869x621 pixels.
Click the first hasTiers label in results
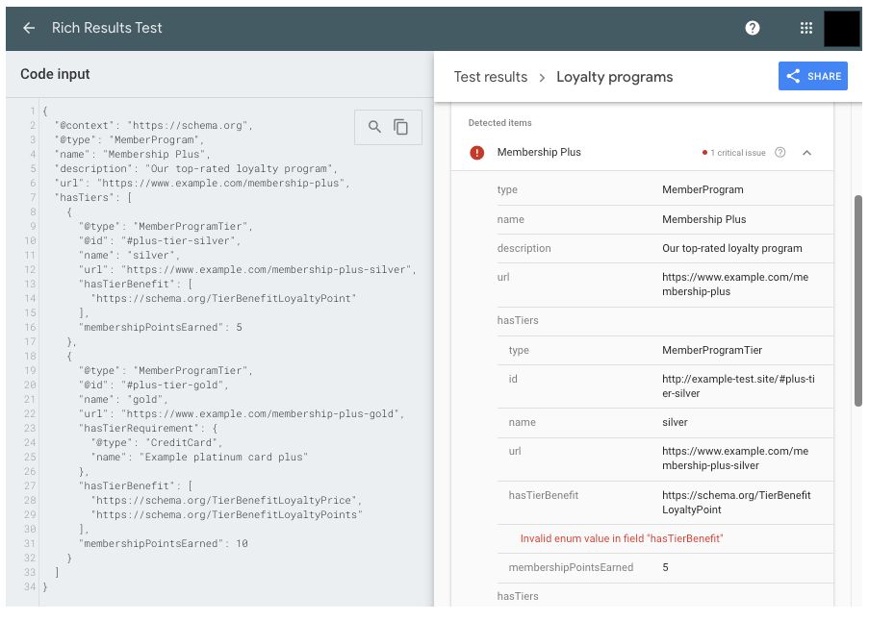pos(517,320)
